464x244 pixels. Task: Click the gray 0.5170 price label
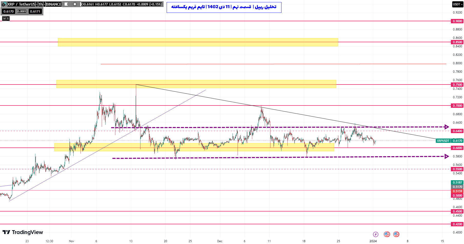[457, 187]
